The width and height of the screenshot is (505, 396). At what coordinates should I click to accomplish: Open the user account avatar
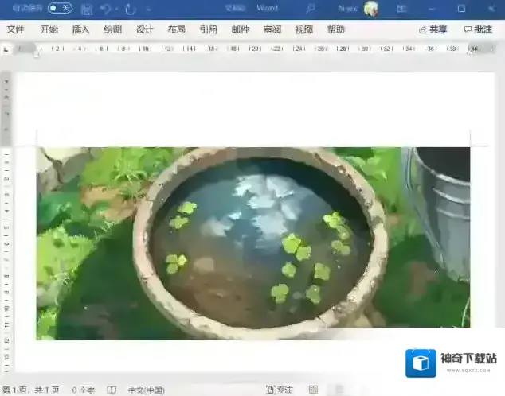coord(370,9)
